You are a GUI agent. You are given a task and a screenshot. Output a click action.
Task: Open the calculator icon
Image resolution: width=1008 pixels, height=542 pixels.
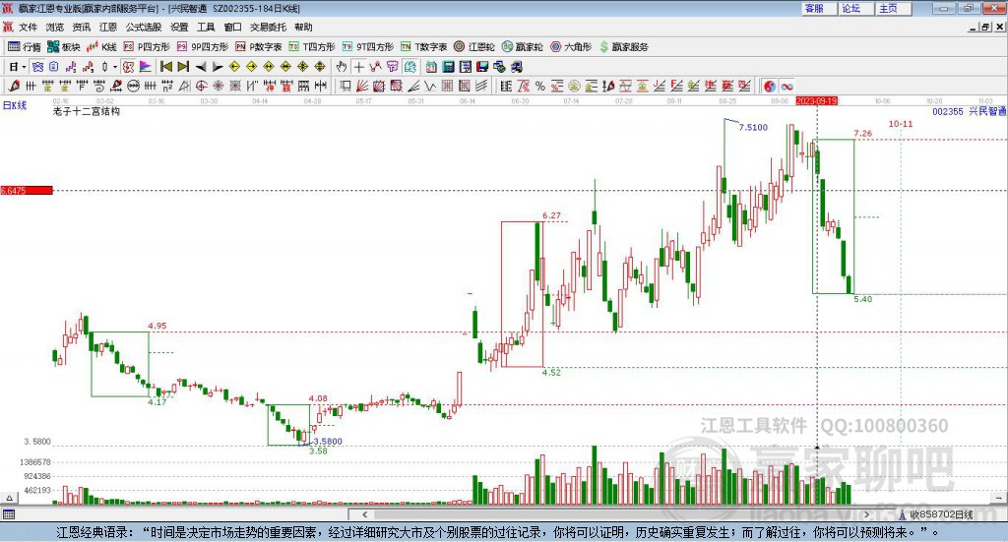pyautogui.click(x=449, y=67)
